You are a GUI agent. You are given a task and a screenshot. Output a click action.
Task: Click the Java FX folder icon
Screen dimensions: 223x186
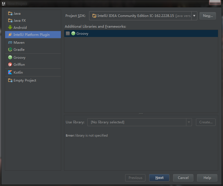[10, 21]
